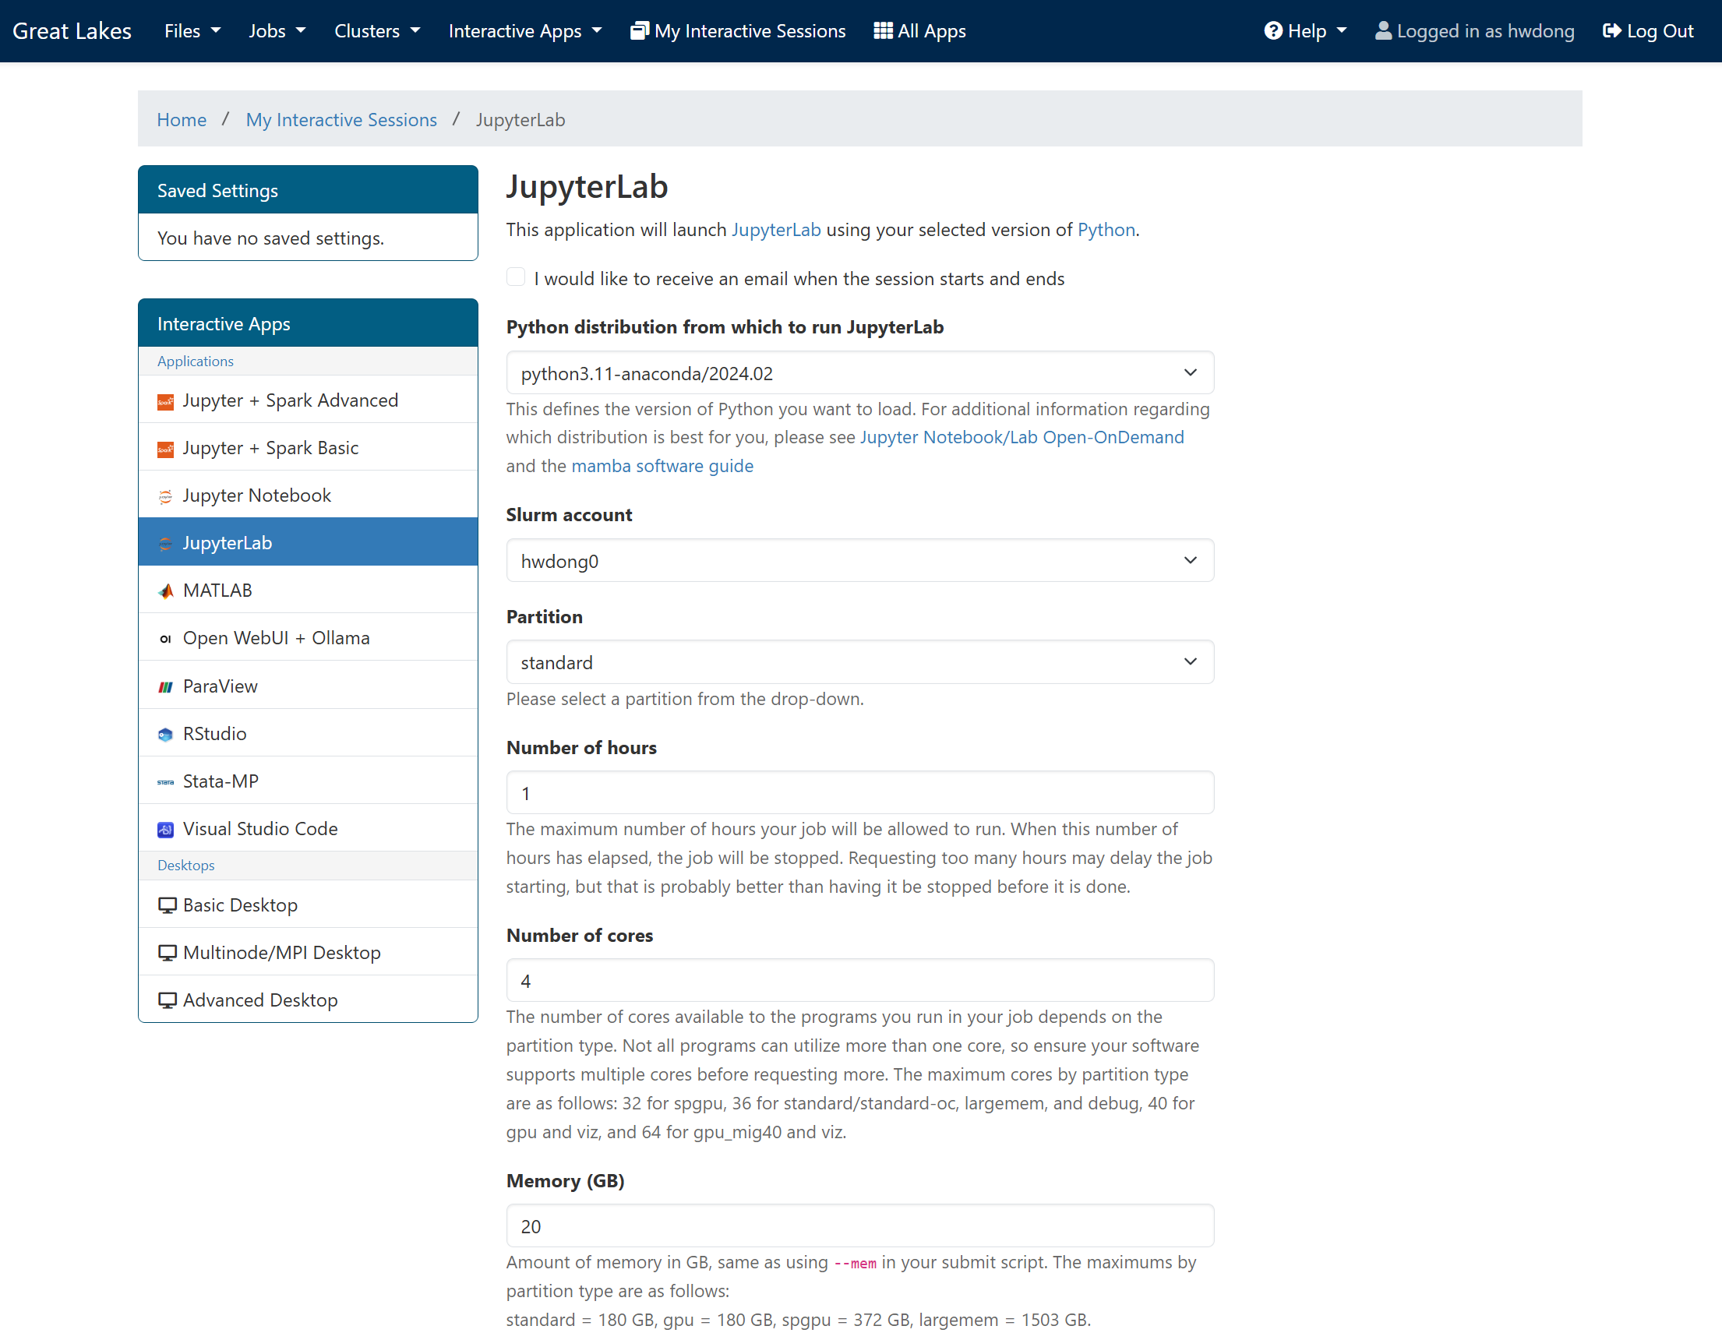Click the Jupyter Notebook icon

coord(165,495)
